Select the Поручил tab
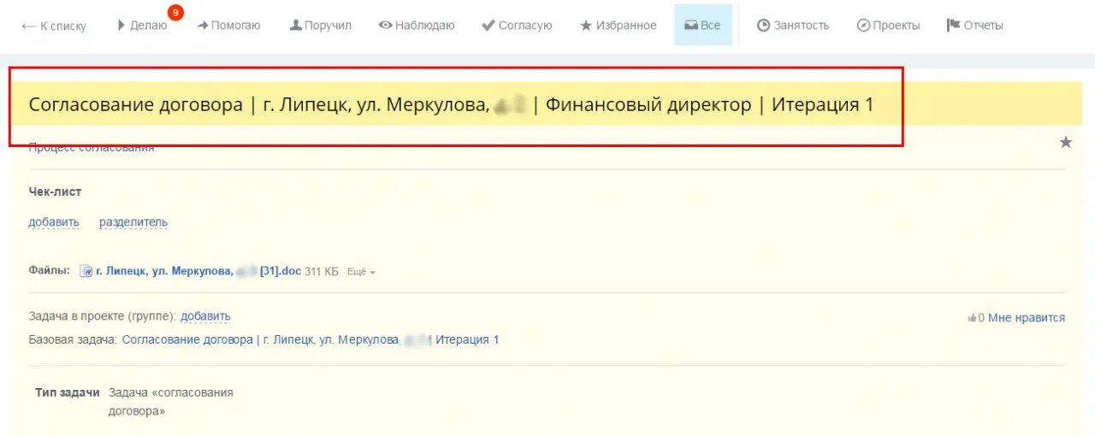Screen dimensions: 1095x436 tap(321, 26)
